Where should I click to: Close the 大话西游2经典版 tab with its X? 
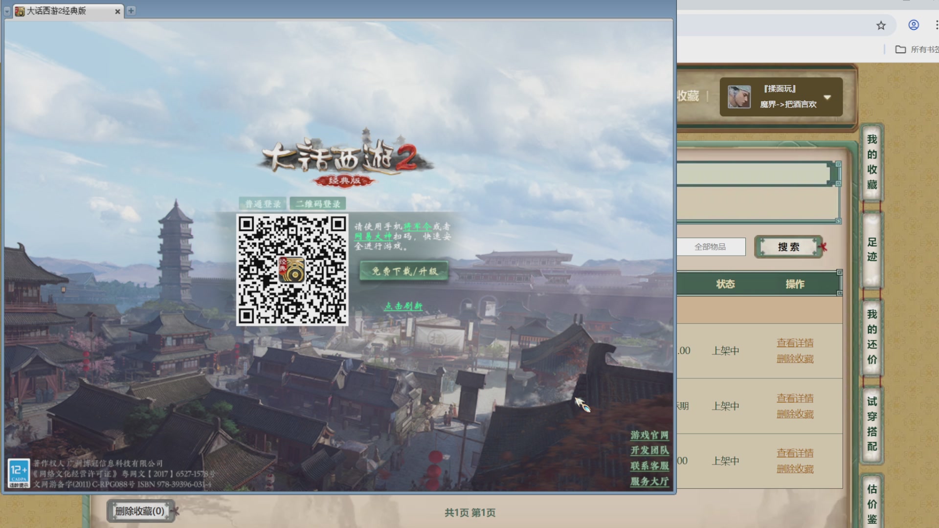point(117,11)
